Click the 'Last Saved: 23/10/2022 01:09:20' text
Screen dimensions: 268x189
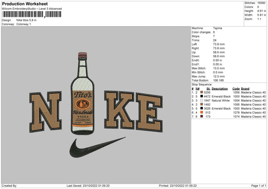click(x=88, y=186)
